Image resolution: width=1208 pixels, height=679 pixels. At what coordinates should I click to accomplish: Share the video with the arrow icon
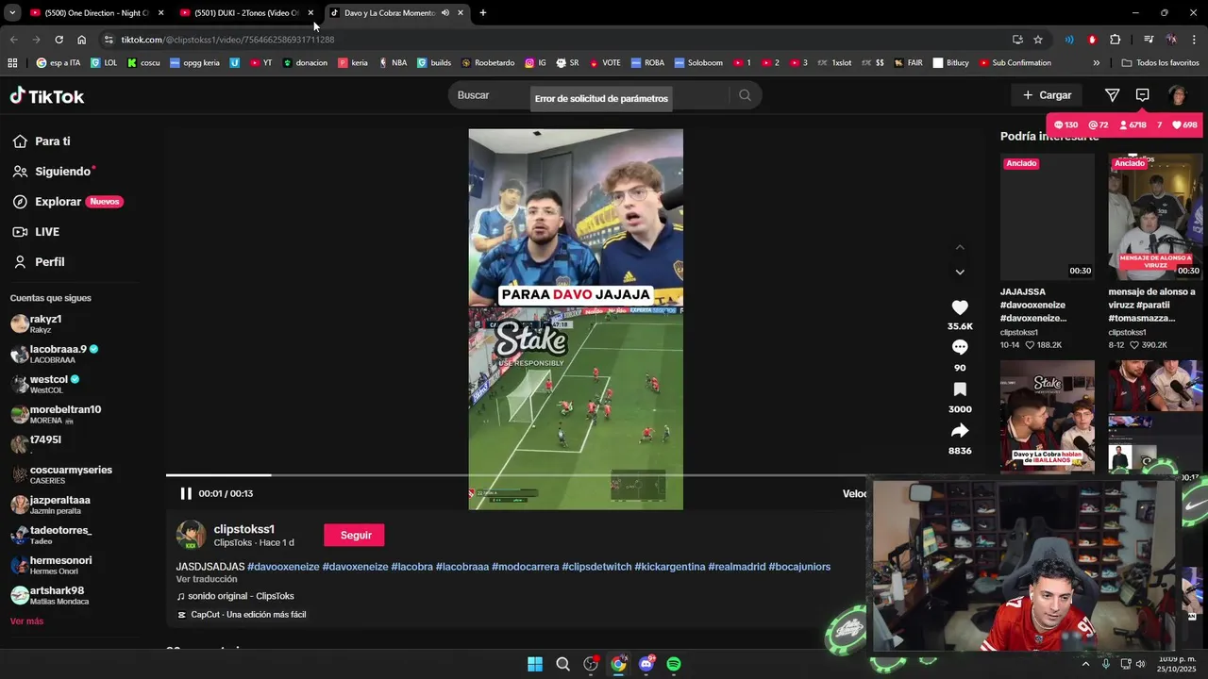960,431
